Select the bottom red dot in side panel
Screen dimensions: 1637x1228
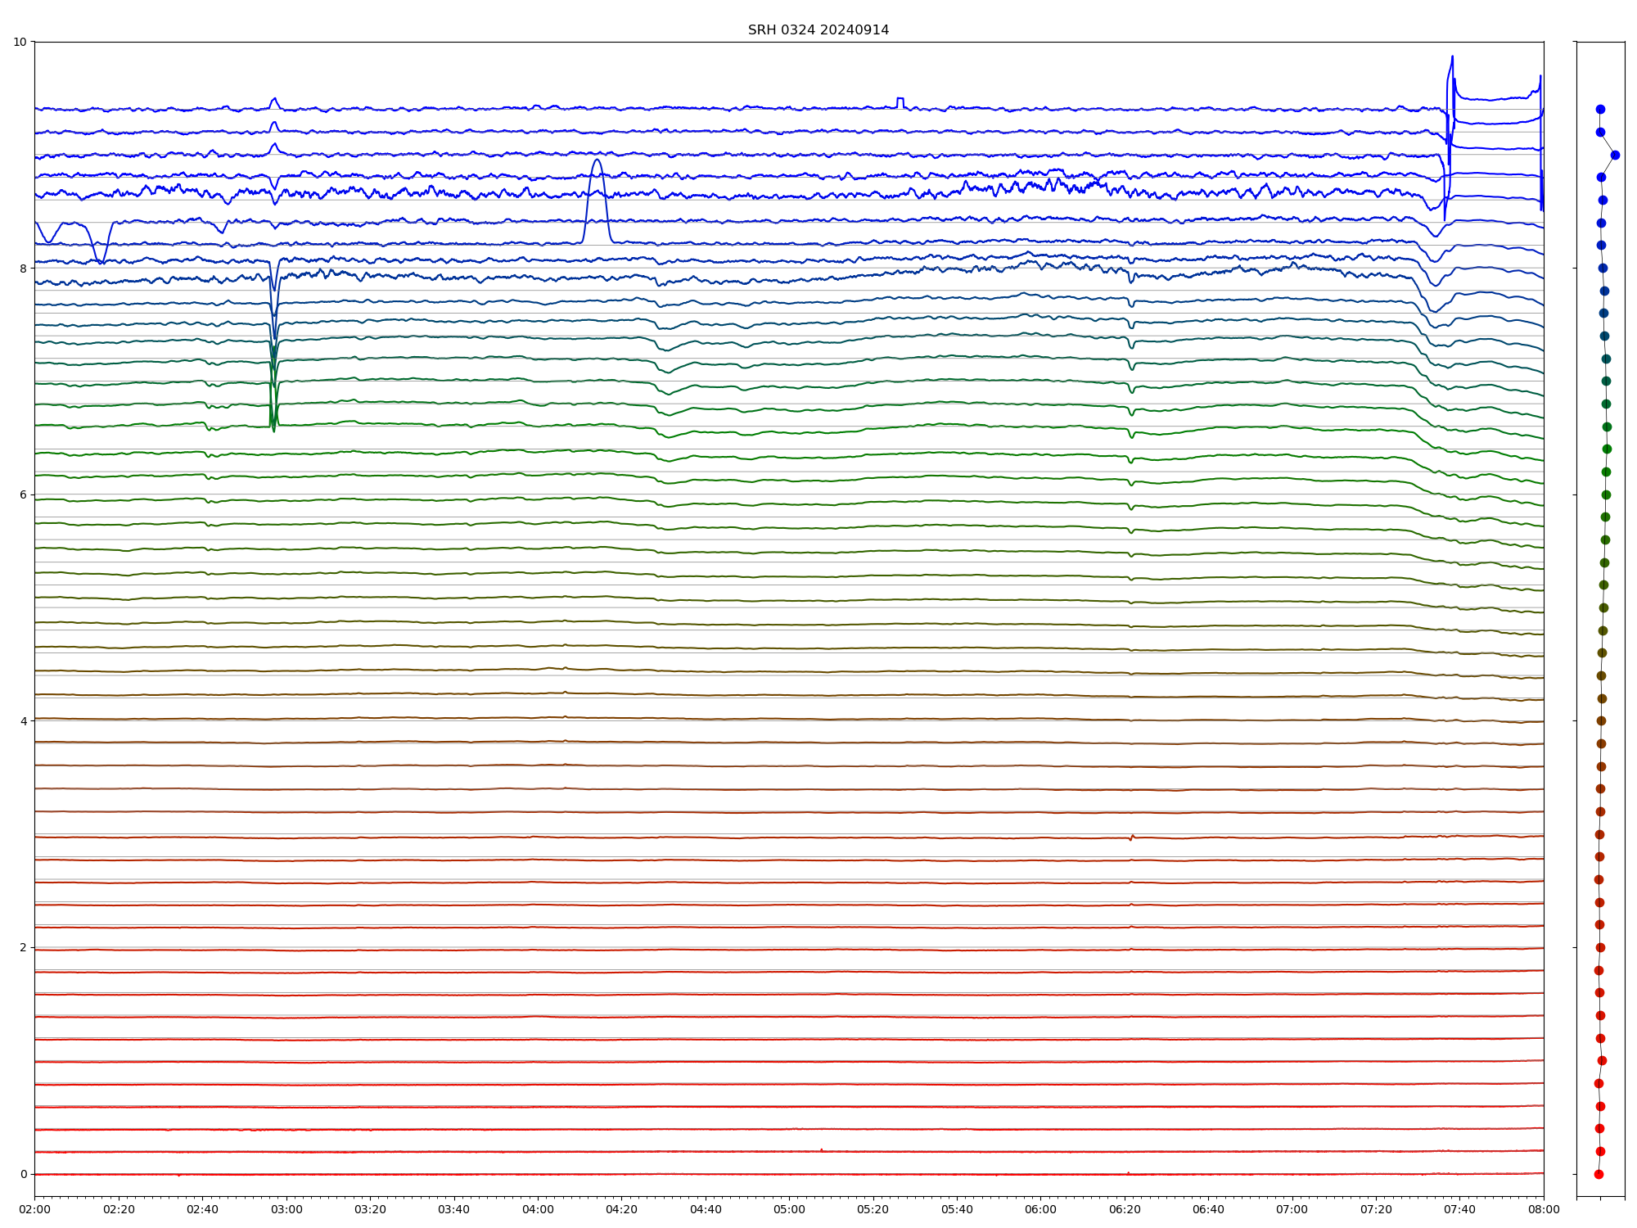coord(1599,1174)
